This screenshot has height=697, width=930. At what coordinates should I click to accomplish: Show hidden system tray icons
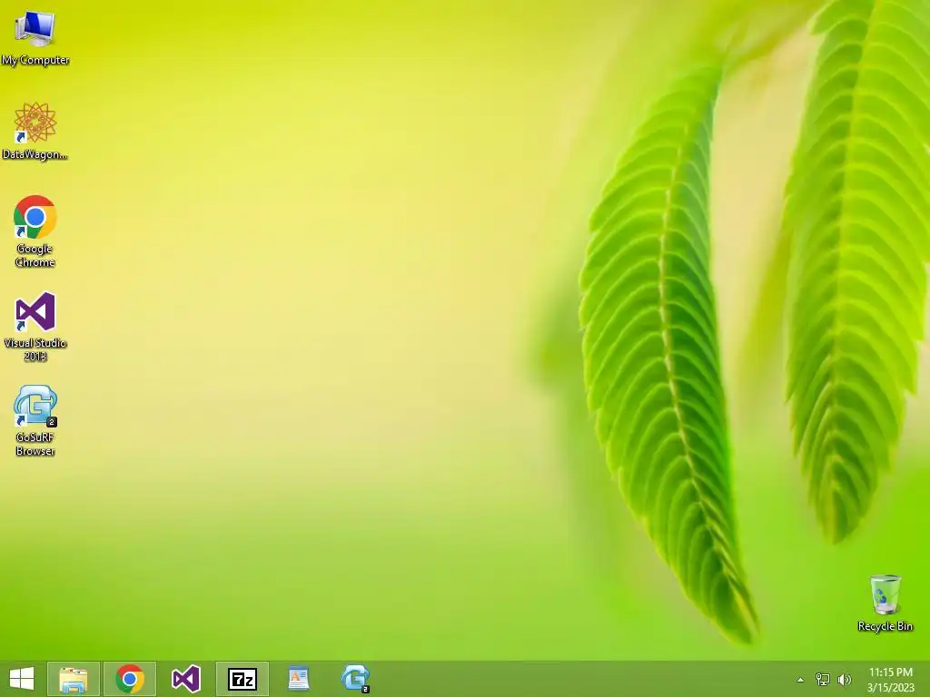pos(801,680)
